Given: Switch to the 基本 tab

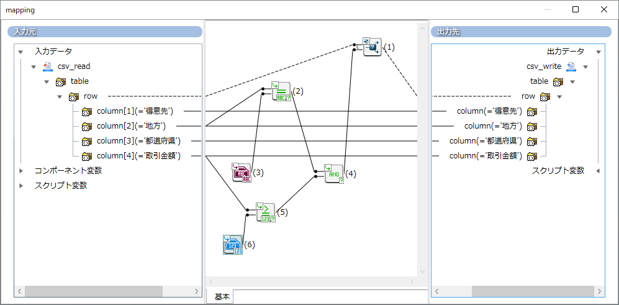Looking at the screenshot, I should (222, 297).
